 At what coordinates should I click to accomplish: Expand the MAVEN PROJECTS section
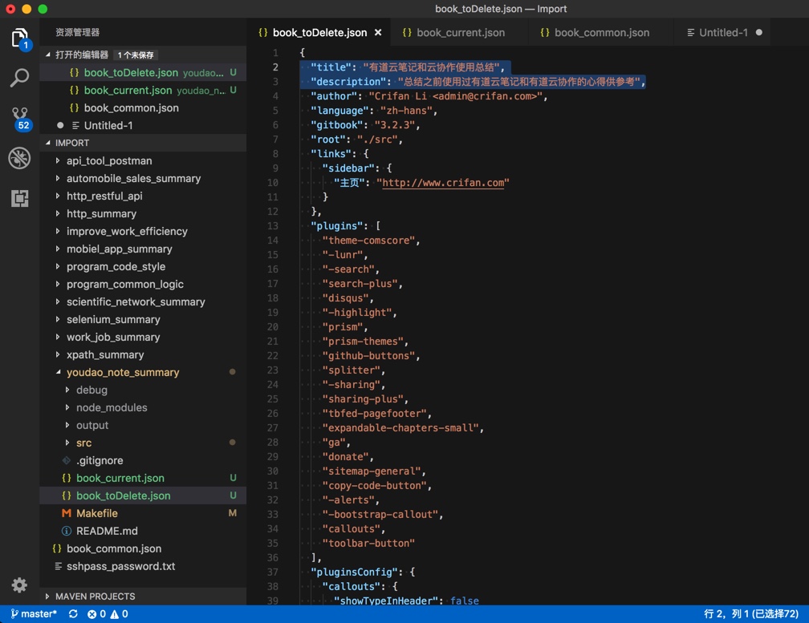pyautogui.click(x=95, y=597)
